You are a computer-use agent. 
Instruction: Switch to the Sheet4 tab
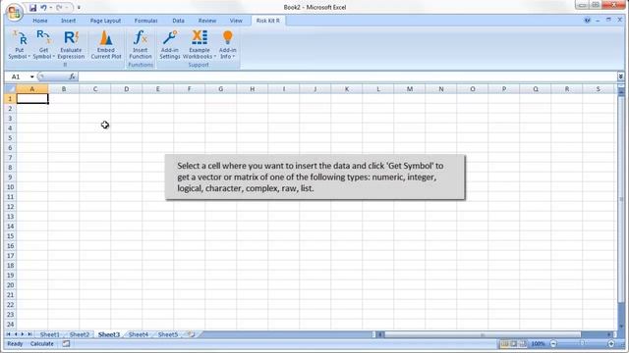(x=139, y=334)
